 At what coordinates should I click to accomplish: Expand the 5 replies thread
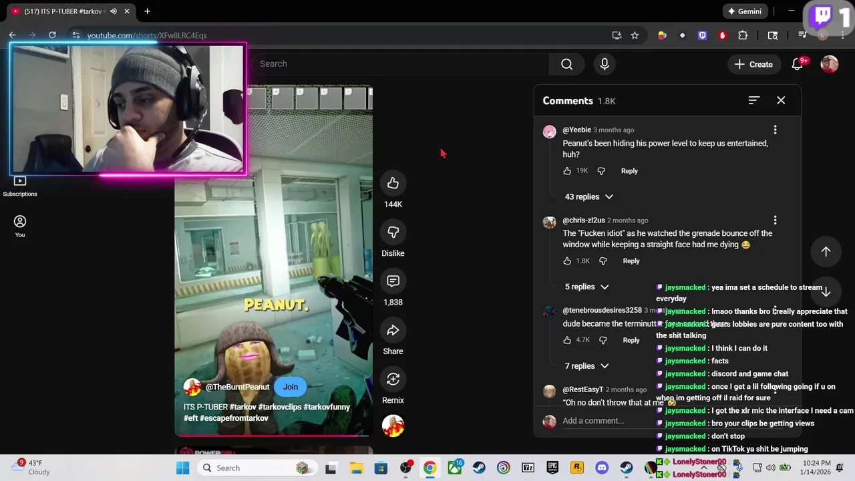click(x=586, y=287)
